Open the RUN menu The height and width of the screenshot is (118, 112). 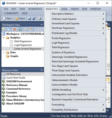click(85, 9)
